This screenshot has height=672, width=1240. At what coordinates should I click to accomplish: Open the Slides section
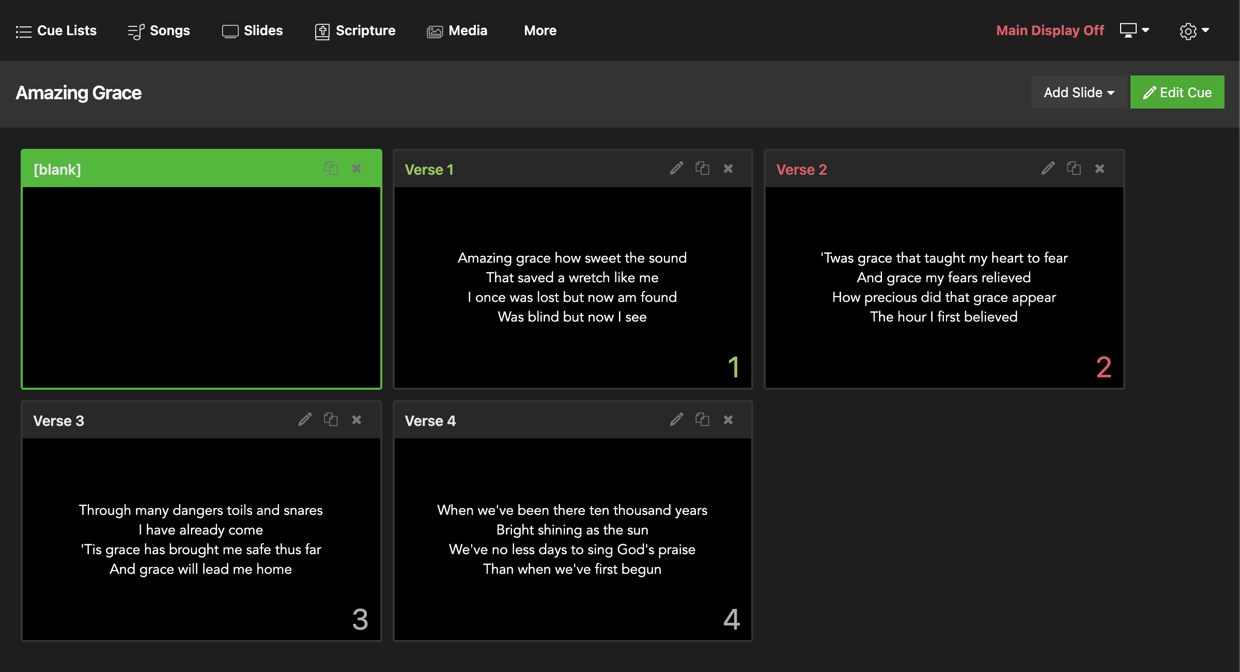pyautogui.click(x=252, y=31)
